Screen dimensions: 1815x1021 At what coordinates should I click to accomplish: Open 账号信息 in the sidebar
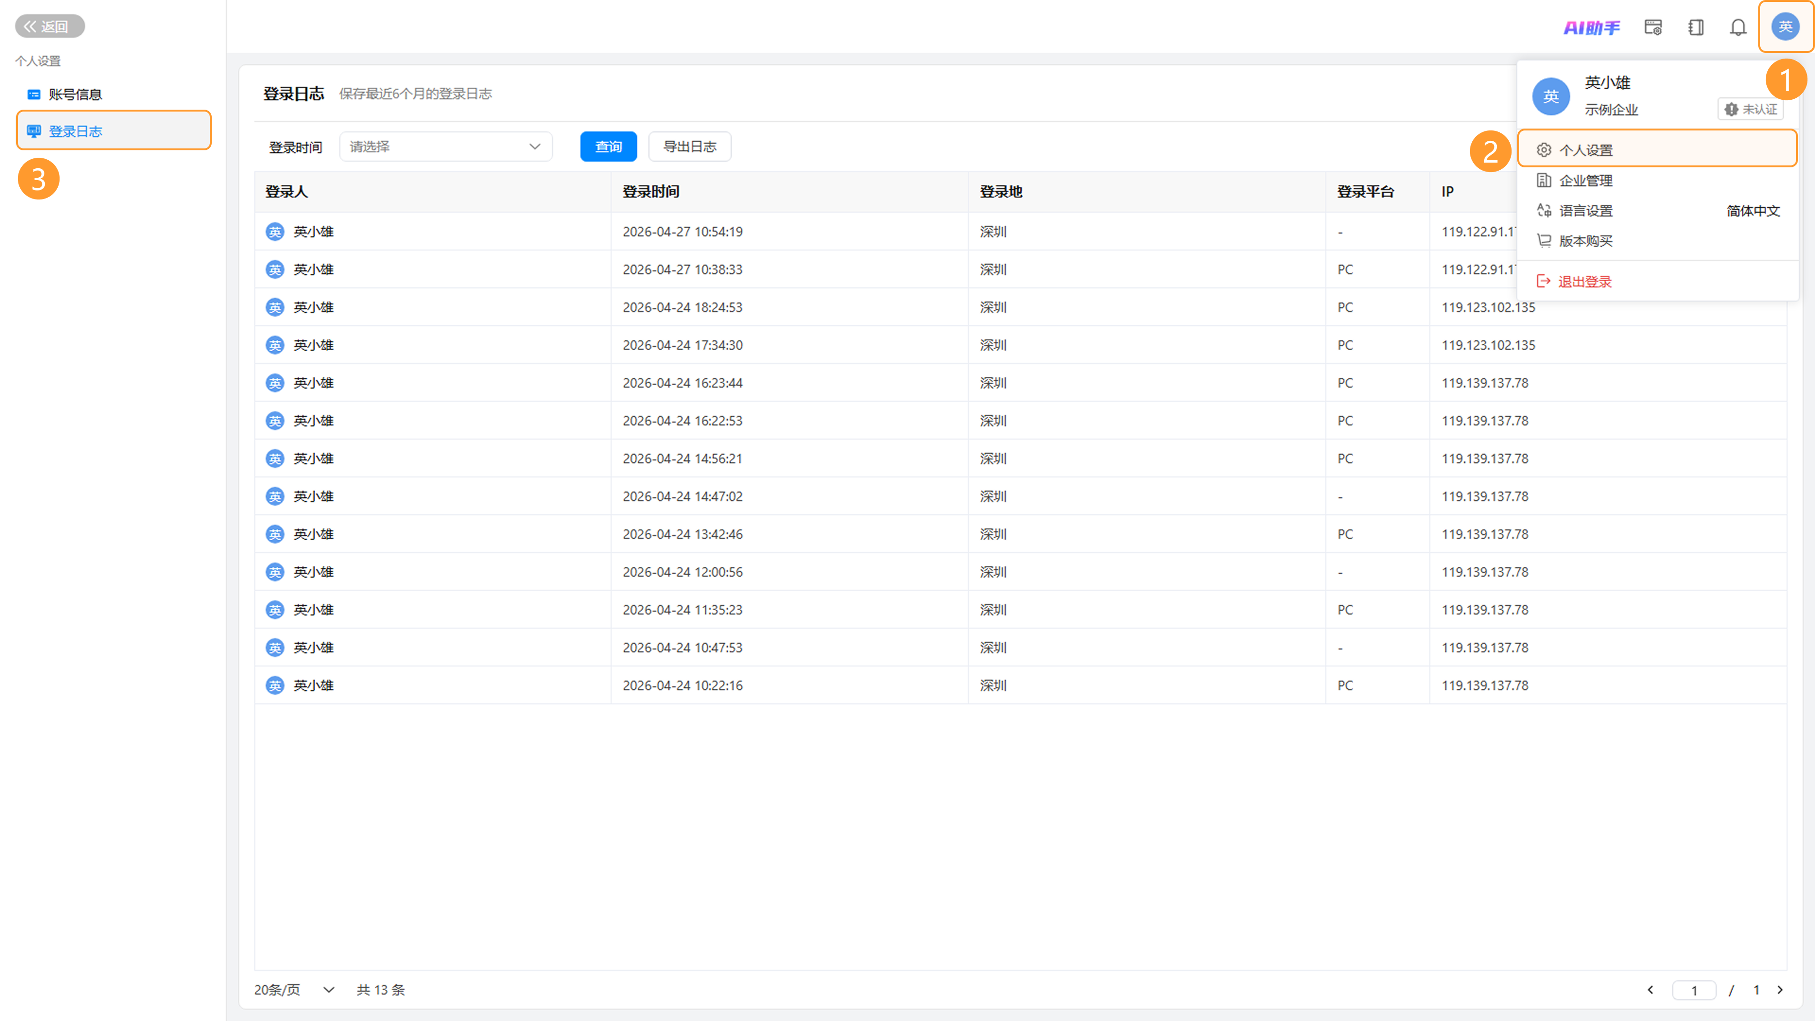point(113,95)
